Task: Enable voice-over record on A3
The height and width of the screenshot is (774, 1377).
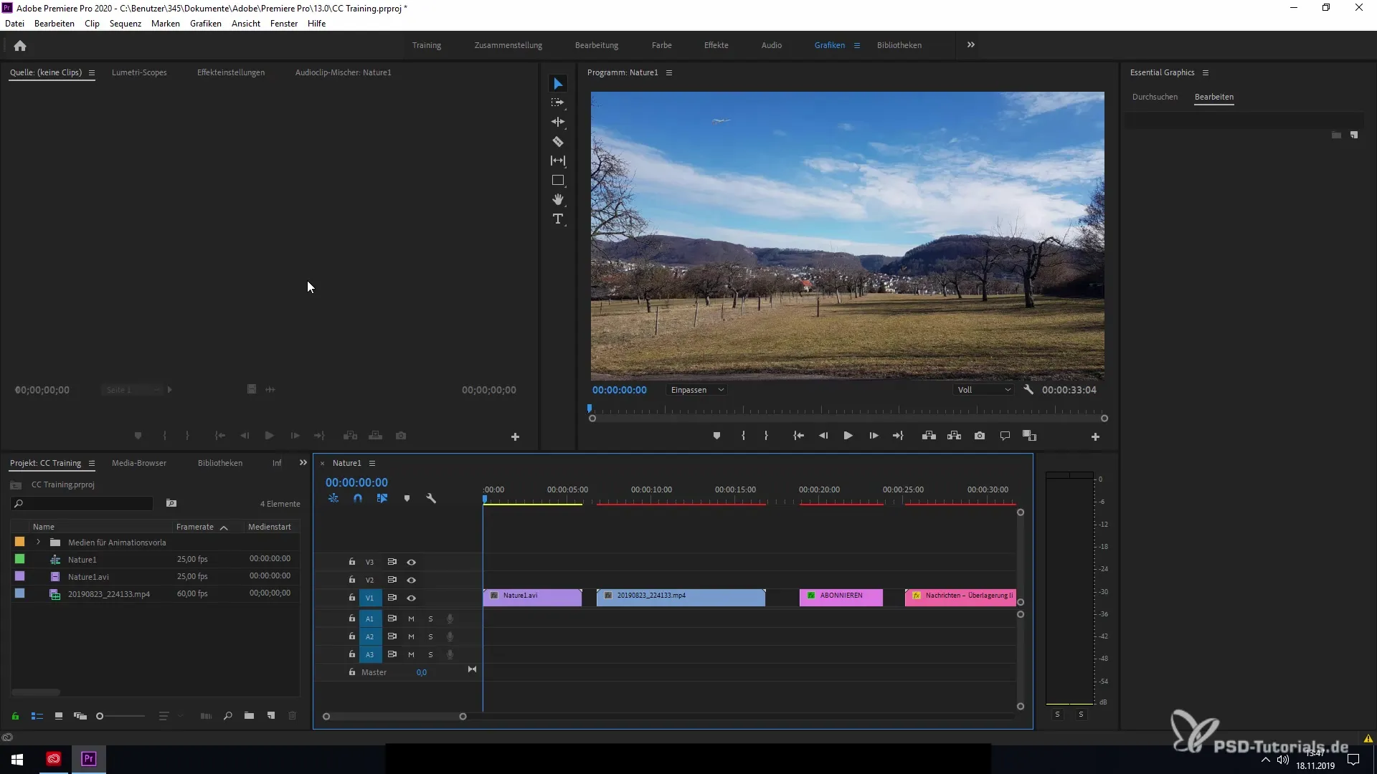Action: (450, 654)
